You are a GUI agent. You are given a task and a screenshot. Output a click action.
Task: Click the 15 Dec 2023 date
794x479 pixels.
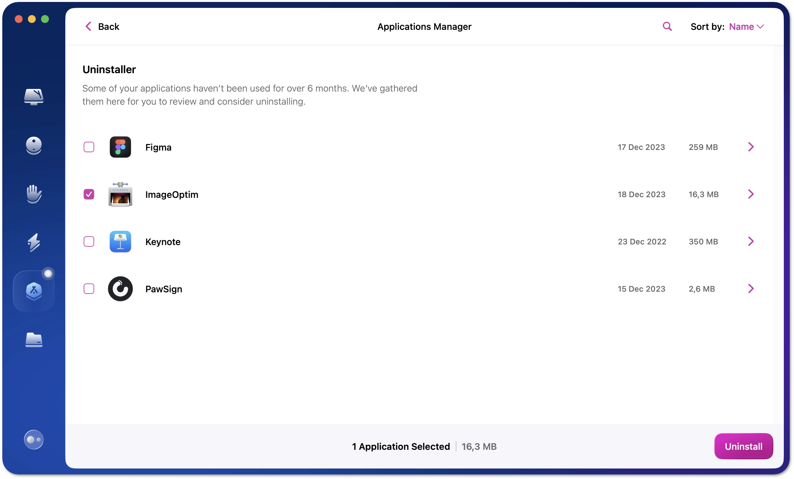(x=641, y=289)
